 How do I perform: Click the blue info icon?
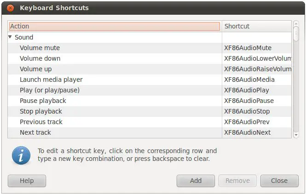click(21, 155)
